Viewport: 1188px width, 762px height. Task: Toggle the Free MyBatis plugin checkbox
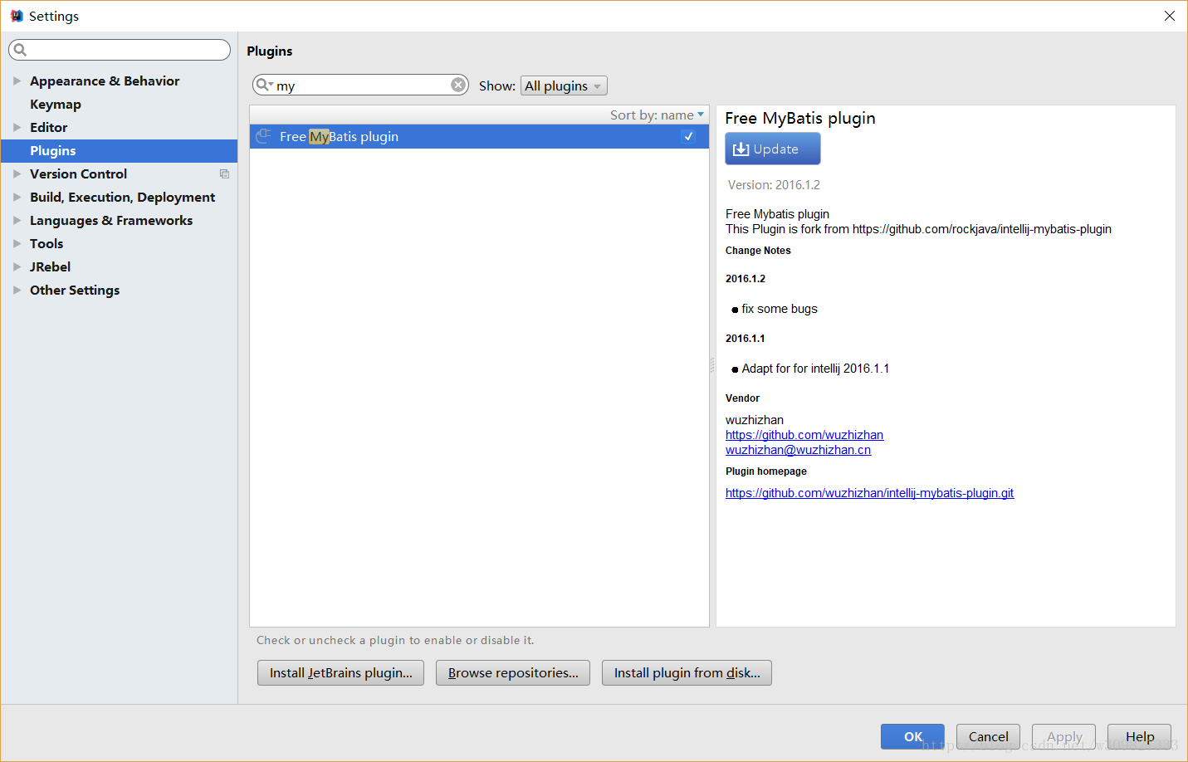[x=688, y=136]
